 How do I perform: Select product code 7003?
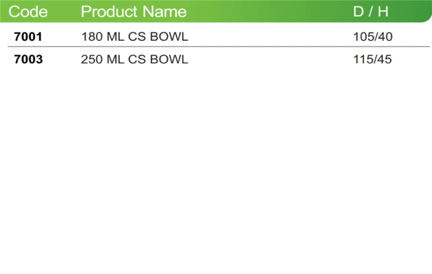28,59
